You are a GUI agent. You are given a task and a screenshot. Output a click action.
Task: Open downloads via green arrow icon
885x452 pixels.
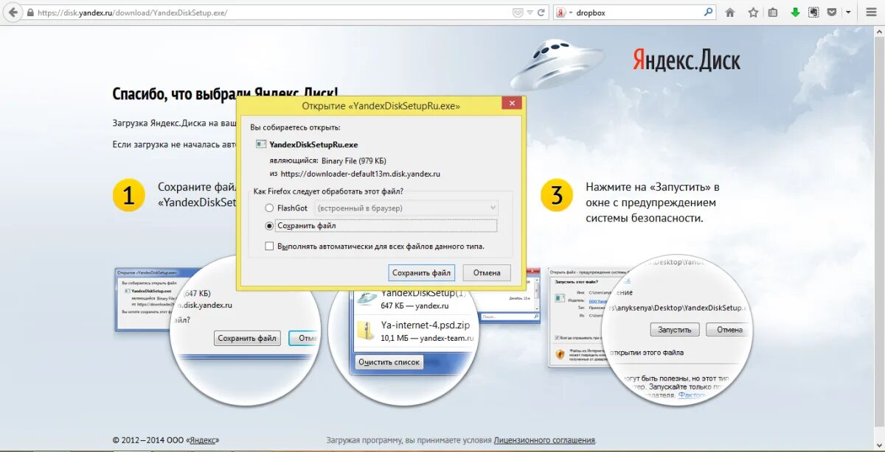(795, 13)
